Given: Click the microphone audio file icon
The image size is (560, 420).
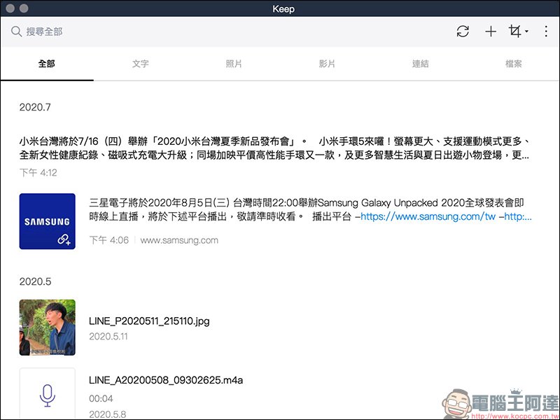Looking at the screenshot, I should coord(47,394).
